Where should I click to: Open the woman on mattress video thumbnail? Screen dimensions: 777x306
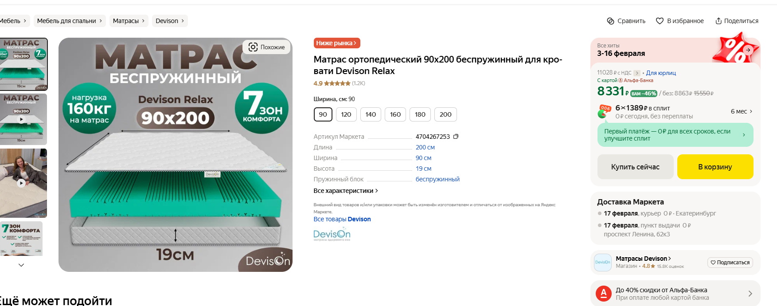(21, 183)
